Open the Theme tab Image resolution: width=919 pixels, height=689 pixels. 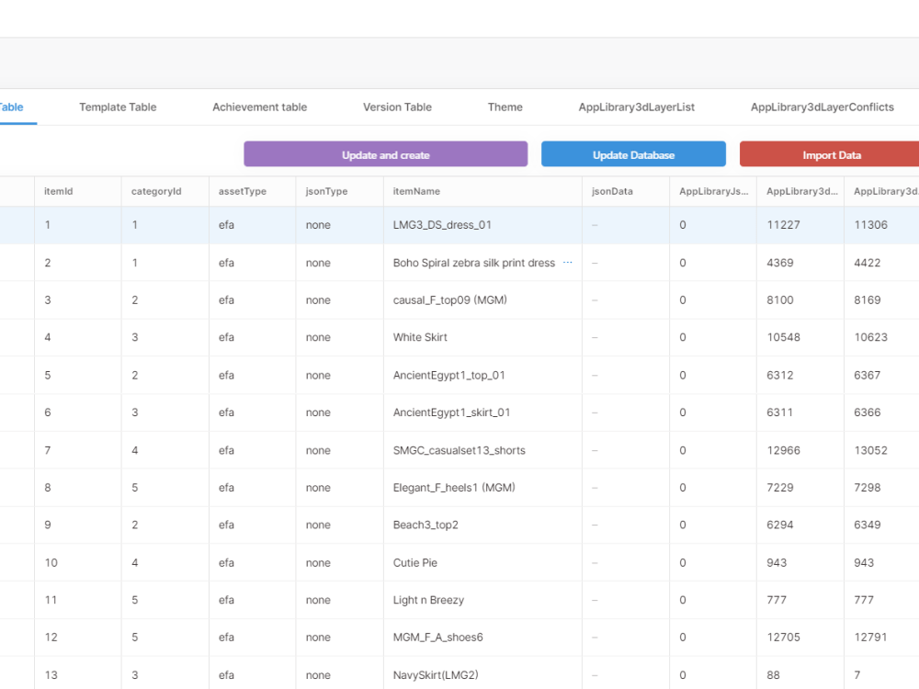pyautogui.click(x=505, y=107)
